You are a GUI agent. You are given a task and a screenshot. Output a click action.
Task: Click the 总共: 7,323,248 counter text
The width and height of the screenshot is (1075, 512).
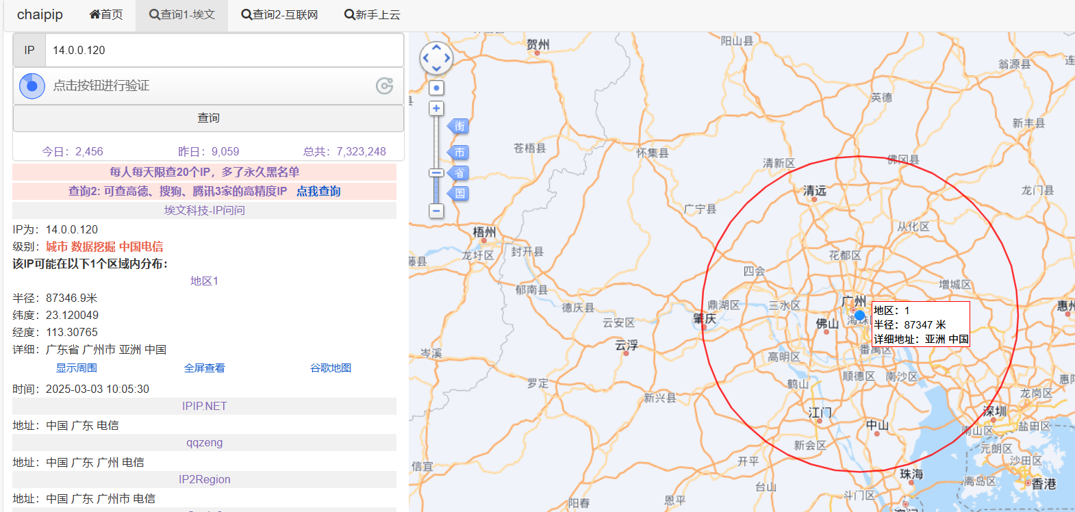click(x=344, y=151)
